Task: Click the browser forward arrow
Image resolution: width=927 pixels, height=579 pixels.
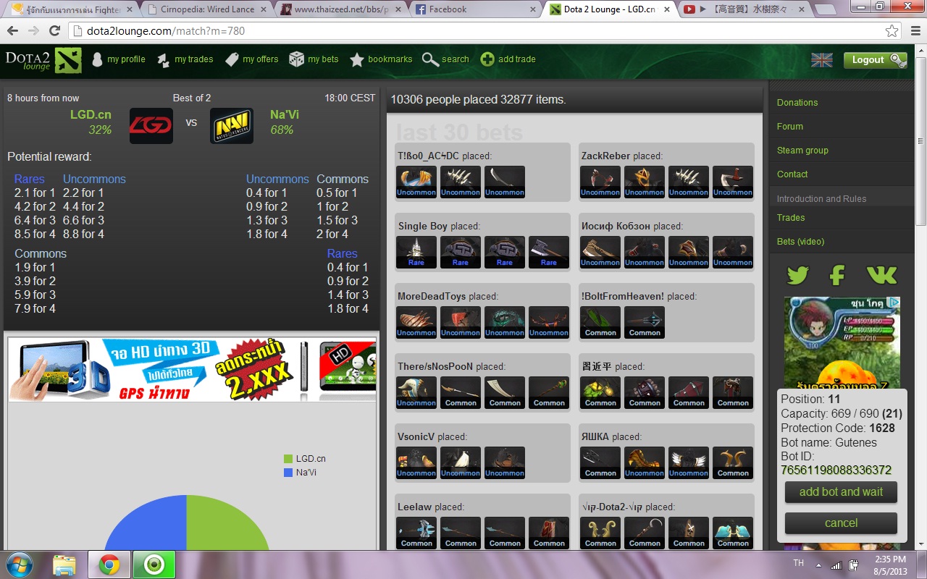Action: (x=33, y=31)
